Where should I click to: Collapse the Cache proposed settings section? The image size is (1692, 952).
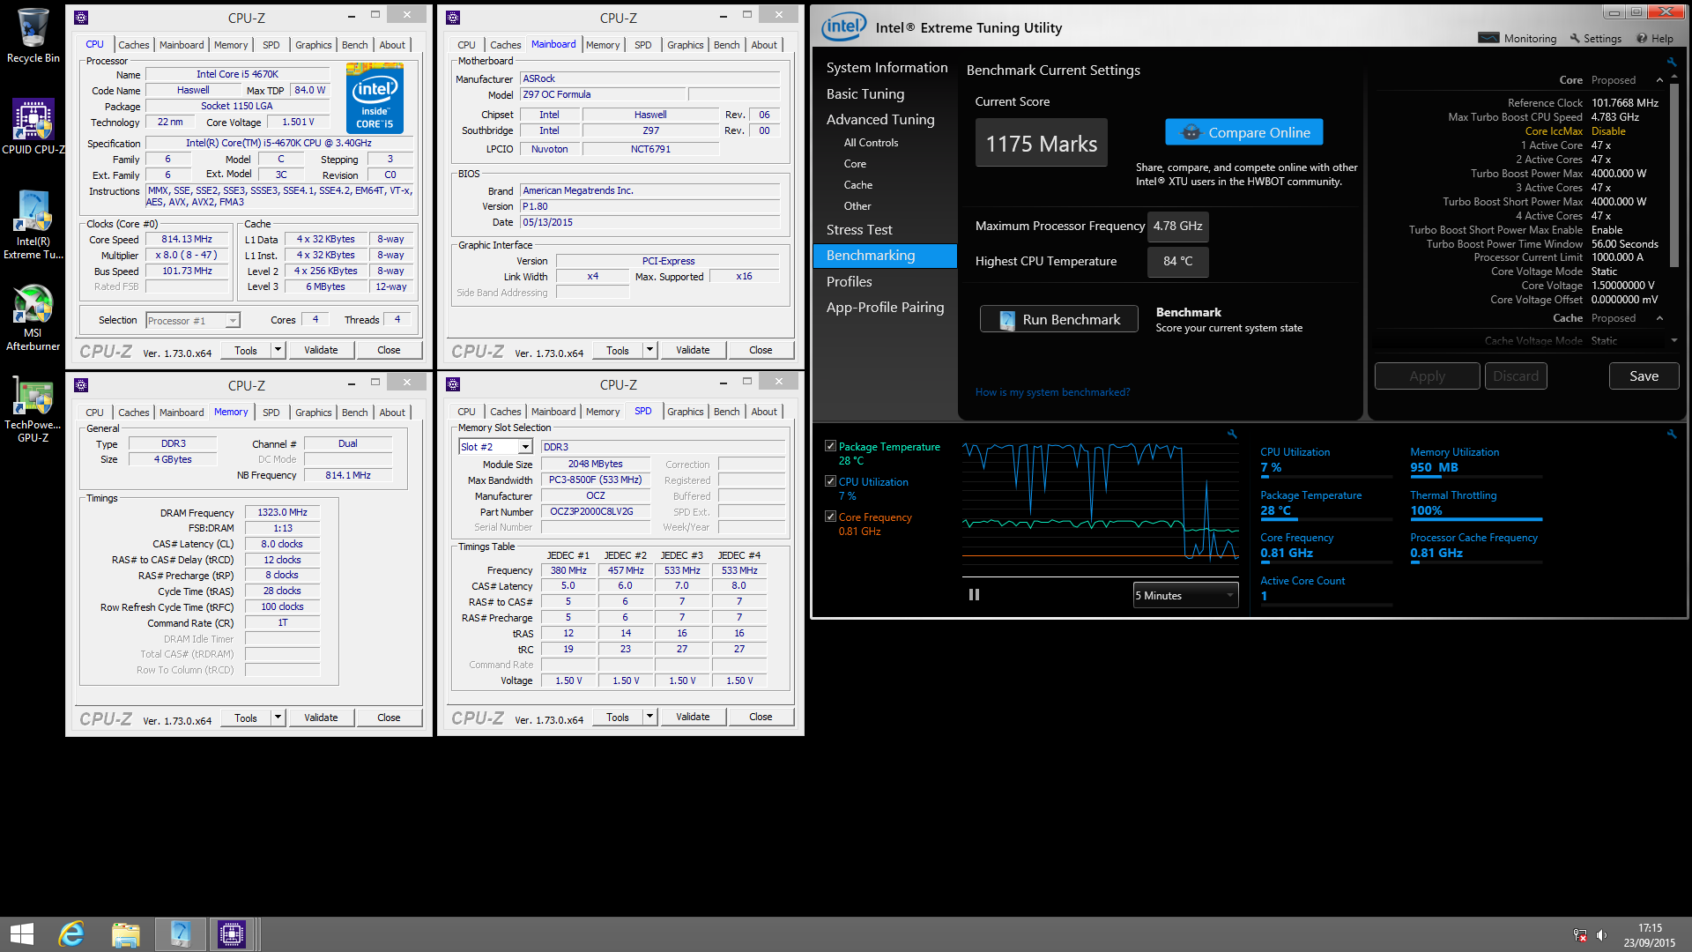coord(1659,318)
